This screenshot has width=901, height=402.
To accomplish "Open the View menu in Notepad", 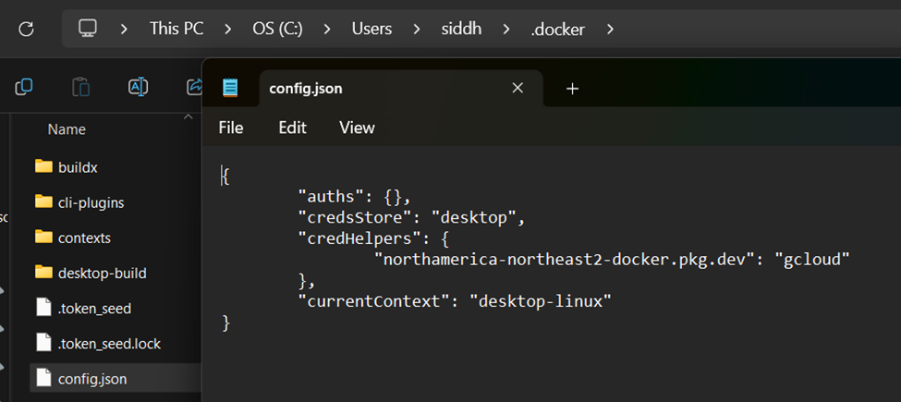I will coord(357,128).
